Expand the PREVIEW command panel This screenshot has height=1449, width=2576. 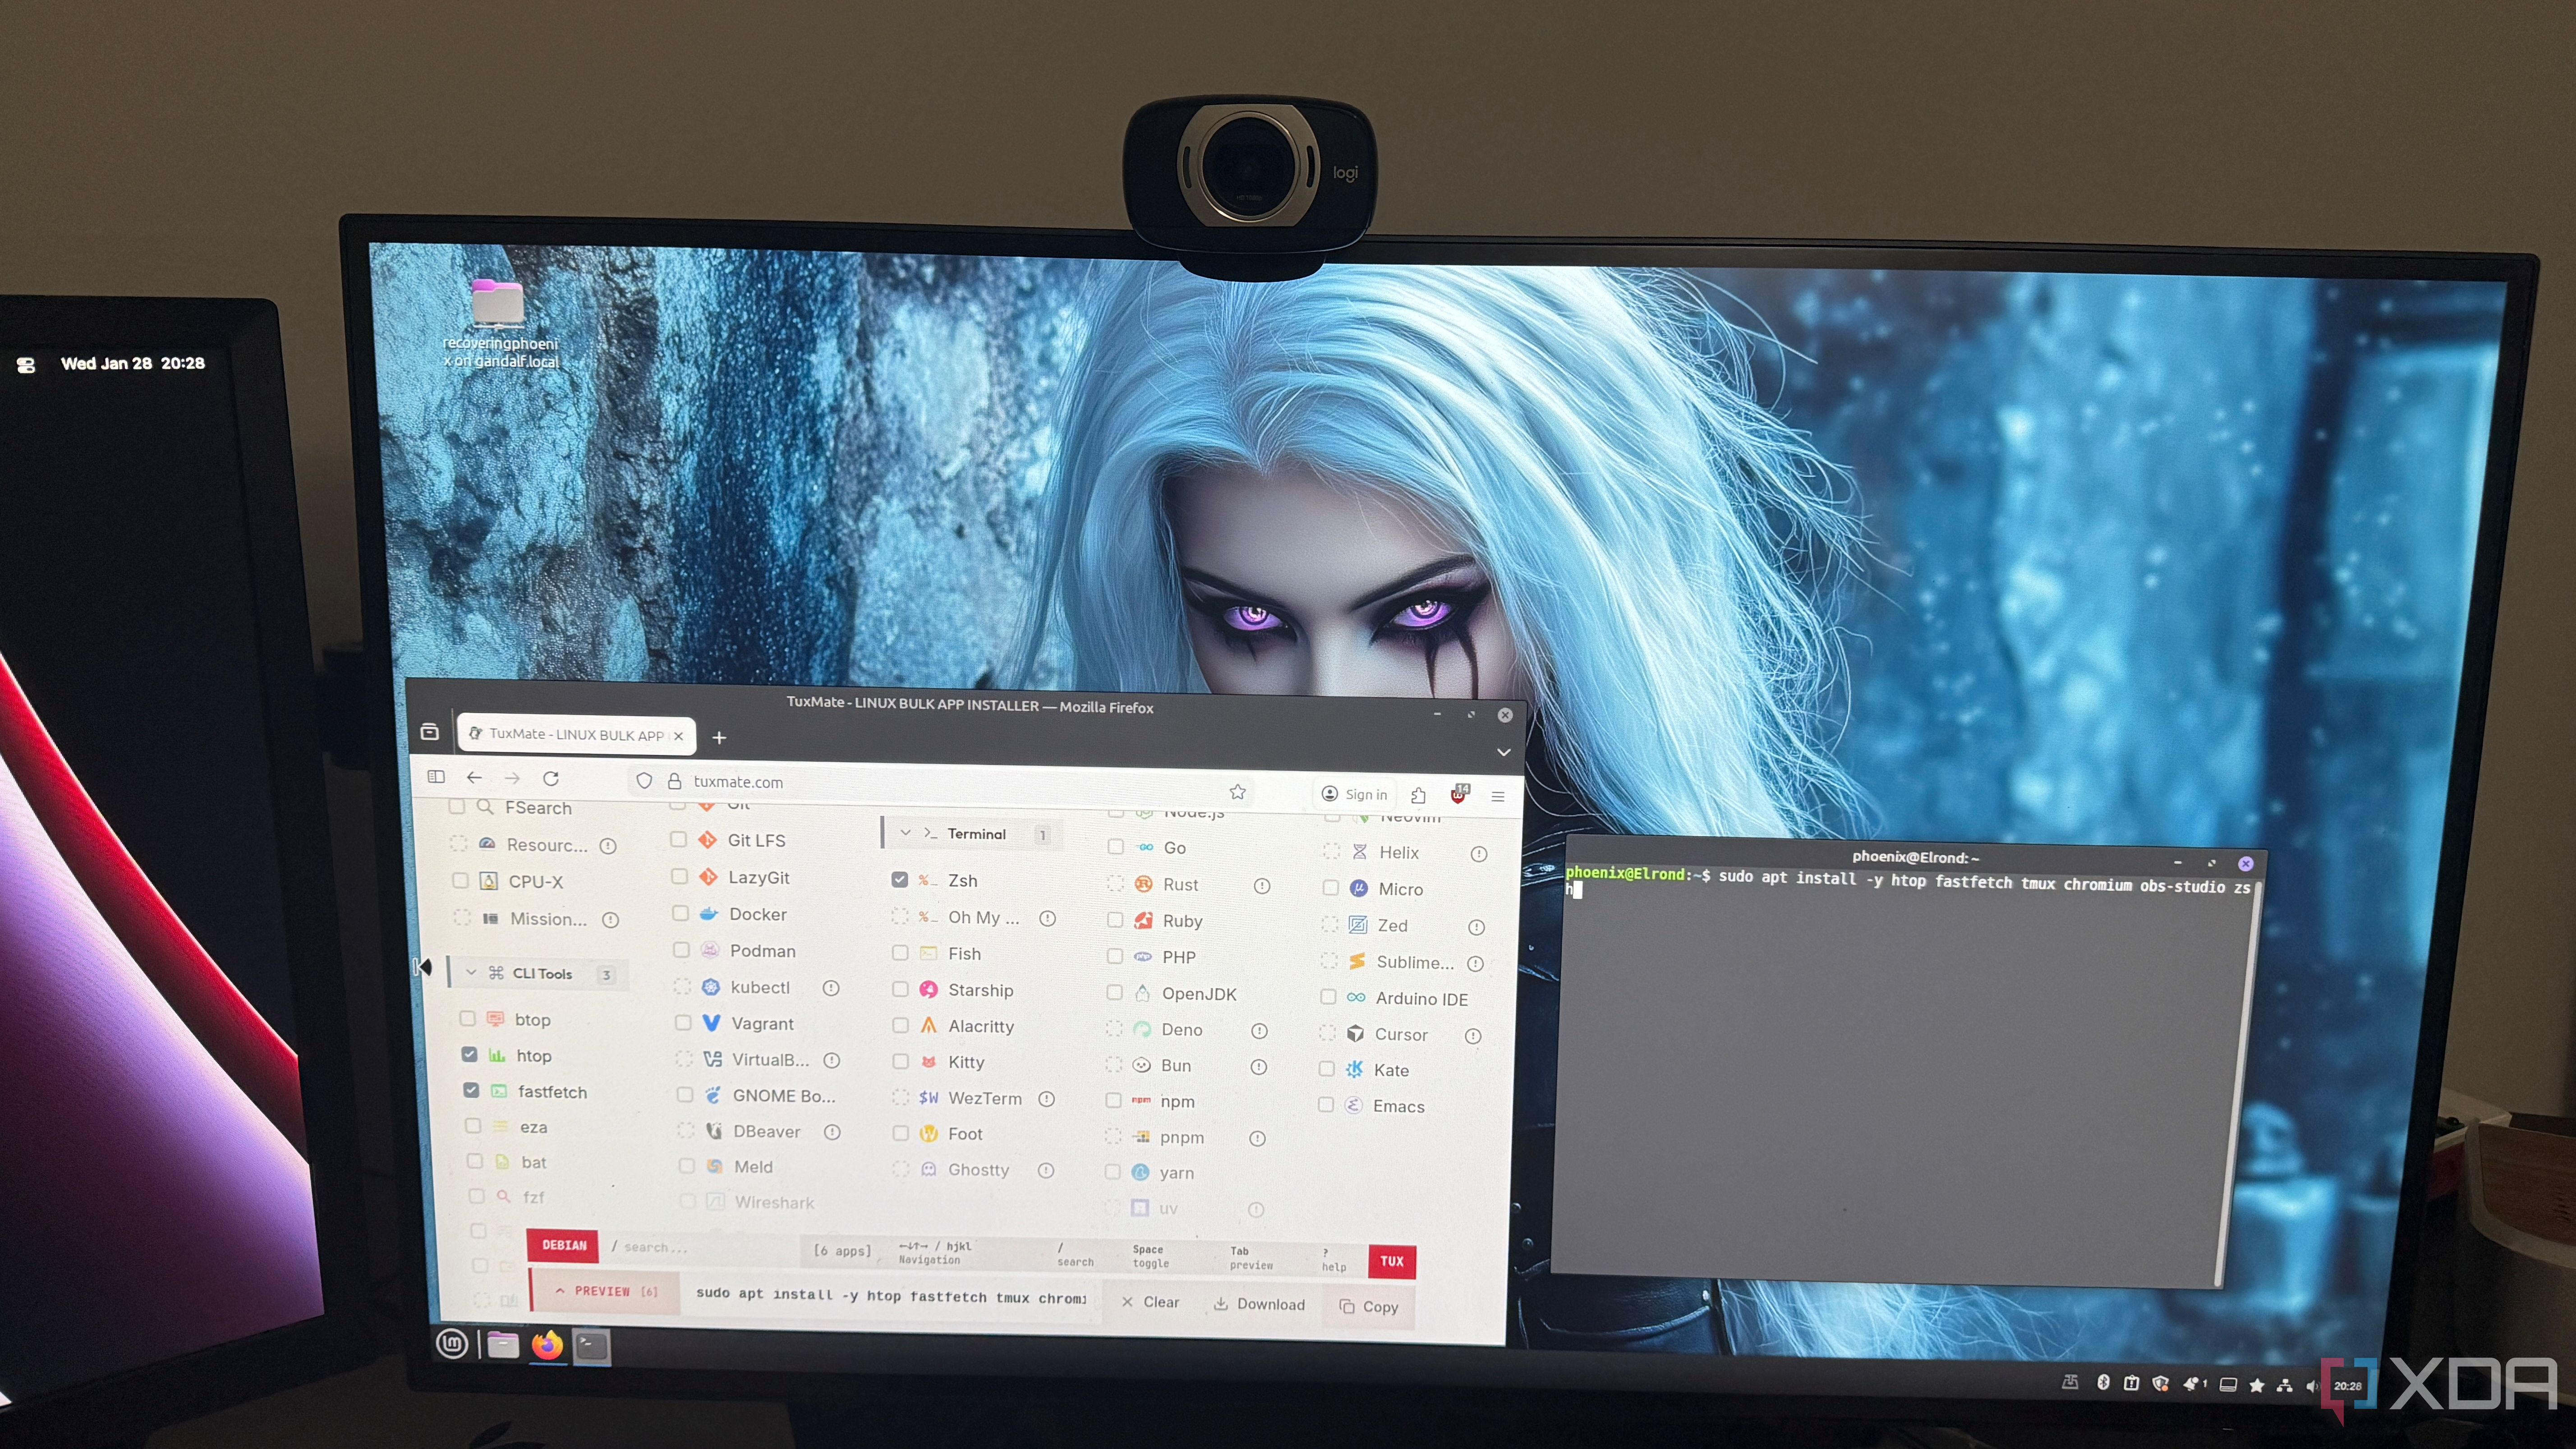click(603, 1291)
